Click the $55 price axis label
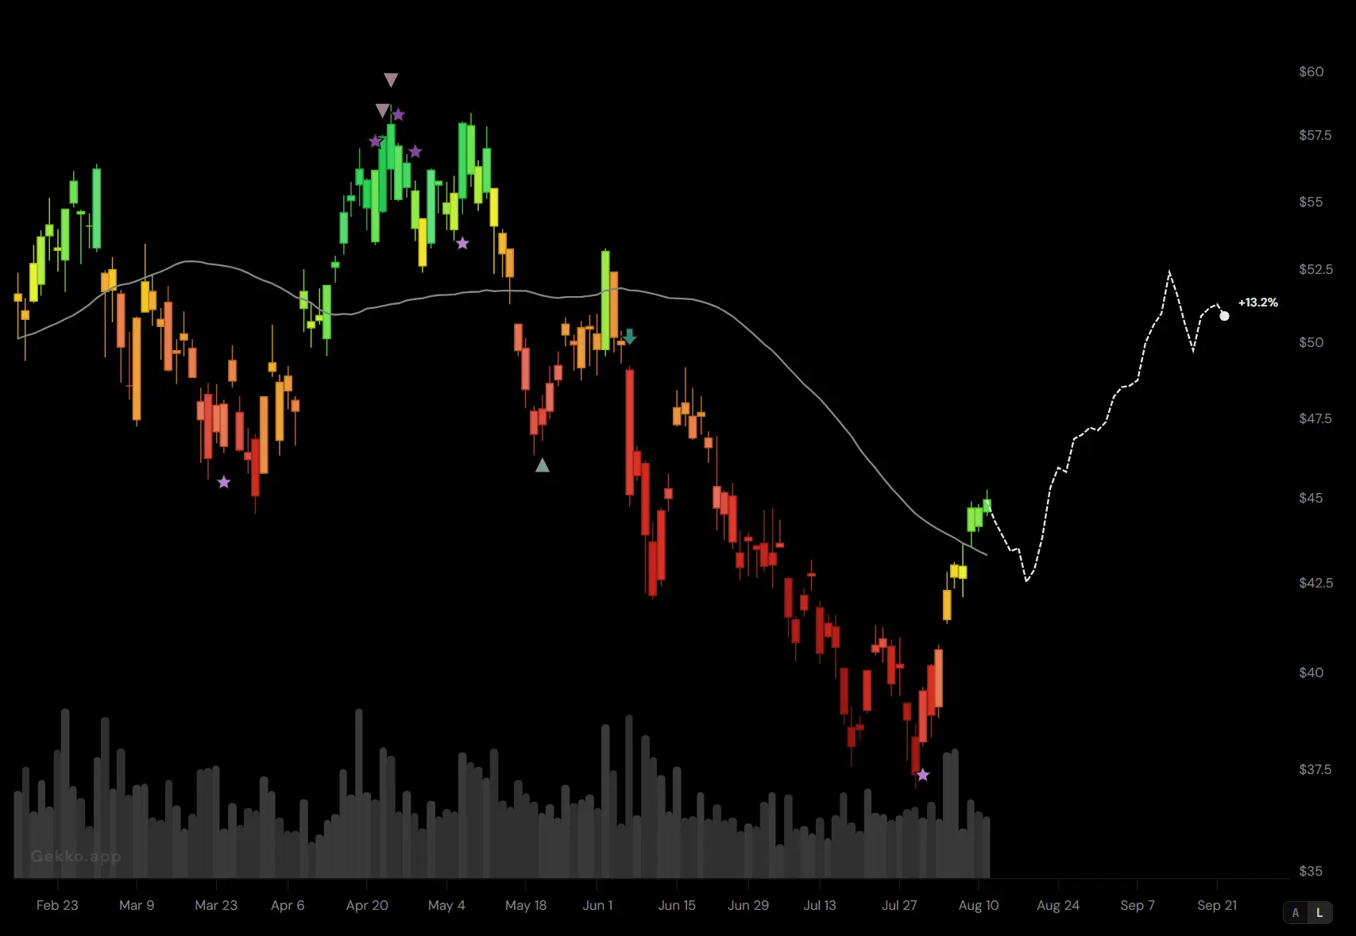The height and width of the screenshot is (936, 1356). pos(1312,202)
